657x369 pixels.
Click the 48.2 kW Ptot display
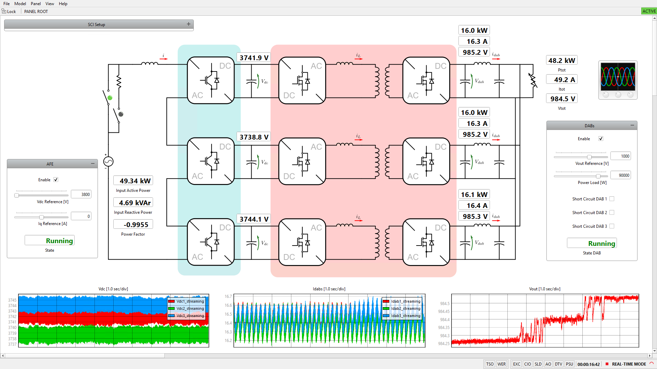(562, 61)
